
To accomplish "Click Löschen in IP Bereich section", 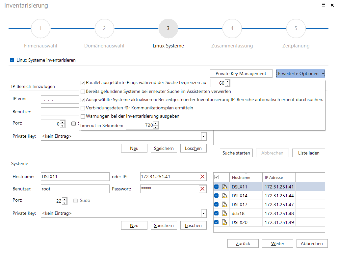I will pos(194,149).
